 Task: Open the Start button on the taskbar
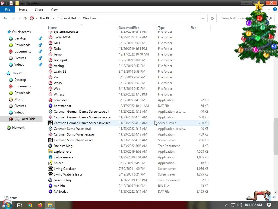pos(7,205)
